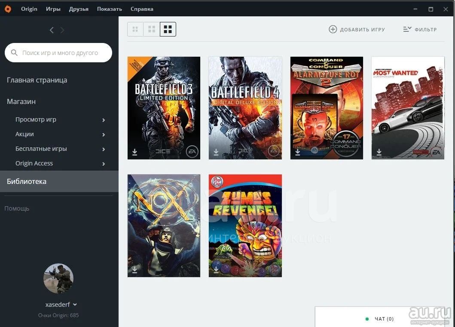The width and height of the screenshot is (455, 327).
Task: Click the Добавить игру button label
Action: pyautogui.click(x=363, y=30)
